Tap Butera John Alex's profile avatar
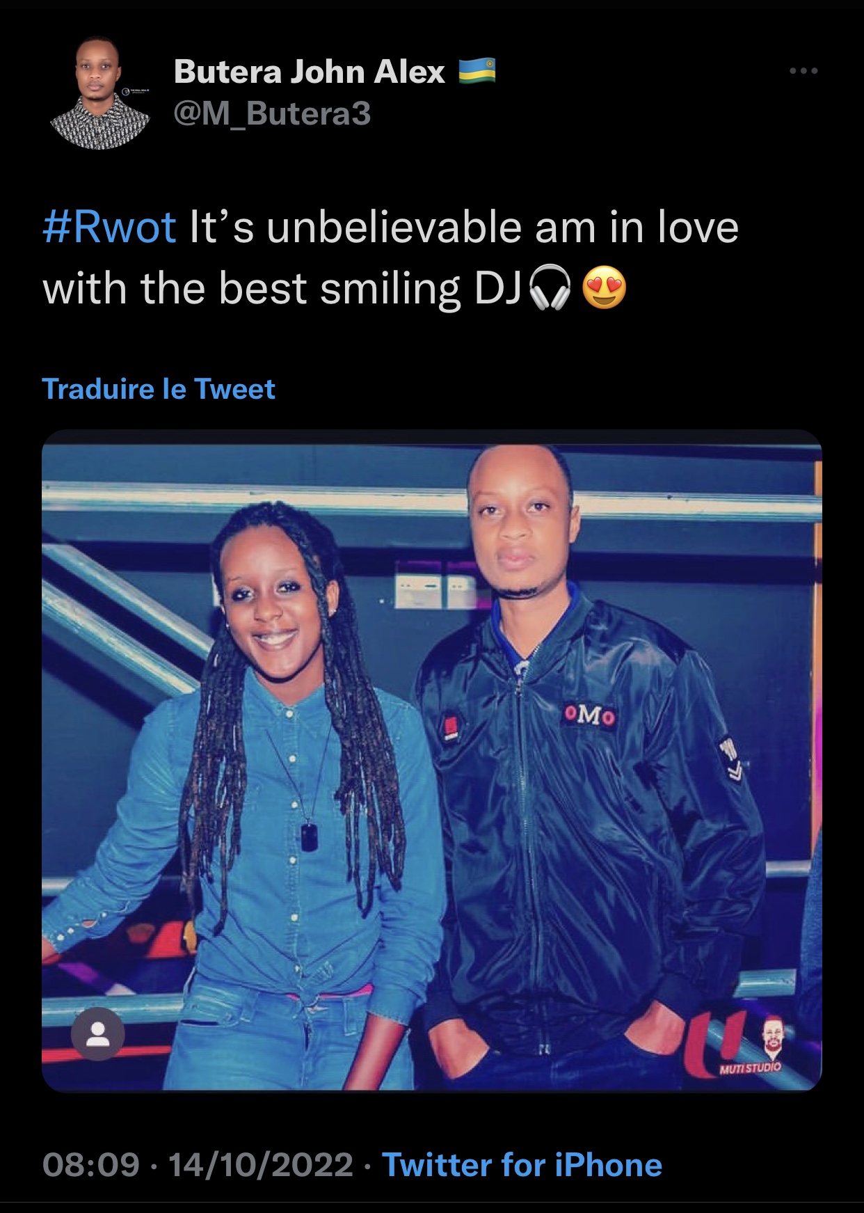The width and height of the screenshot is (864, 1213). pos(100,93)
